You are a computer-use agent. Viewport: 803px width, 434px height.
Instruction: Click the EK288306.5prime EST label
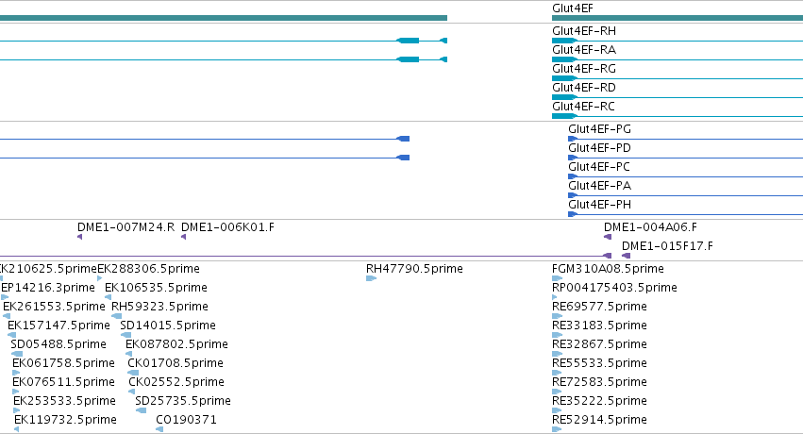tap(148, 269)
